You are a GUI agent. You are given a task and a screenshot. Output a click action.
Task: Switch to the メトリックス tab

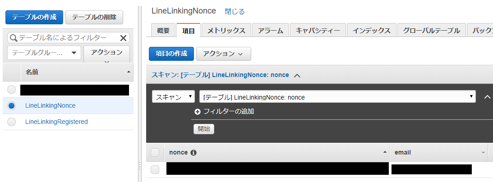pyautogui.click(x=226, y=31)
